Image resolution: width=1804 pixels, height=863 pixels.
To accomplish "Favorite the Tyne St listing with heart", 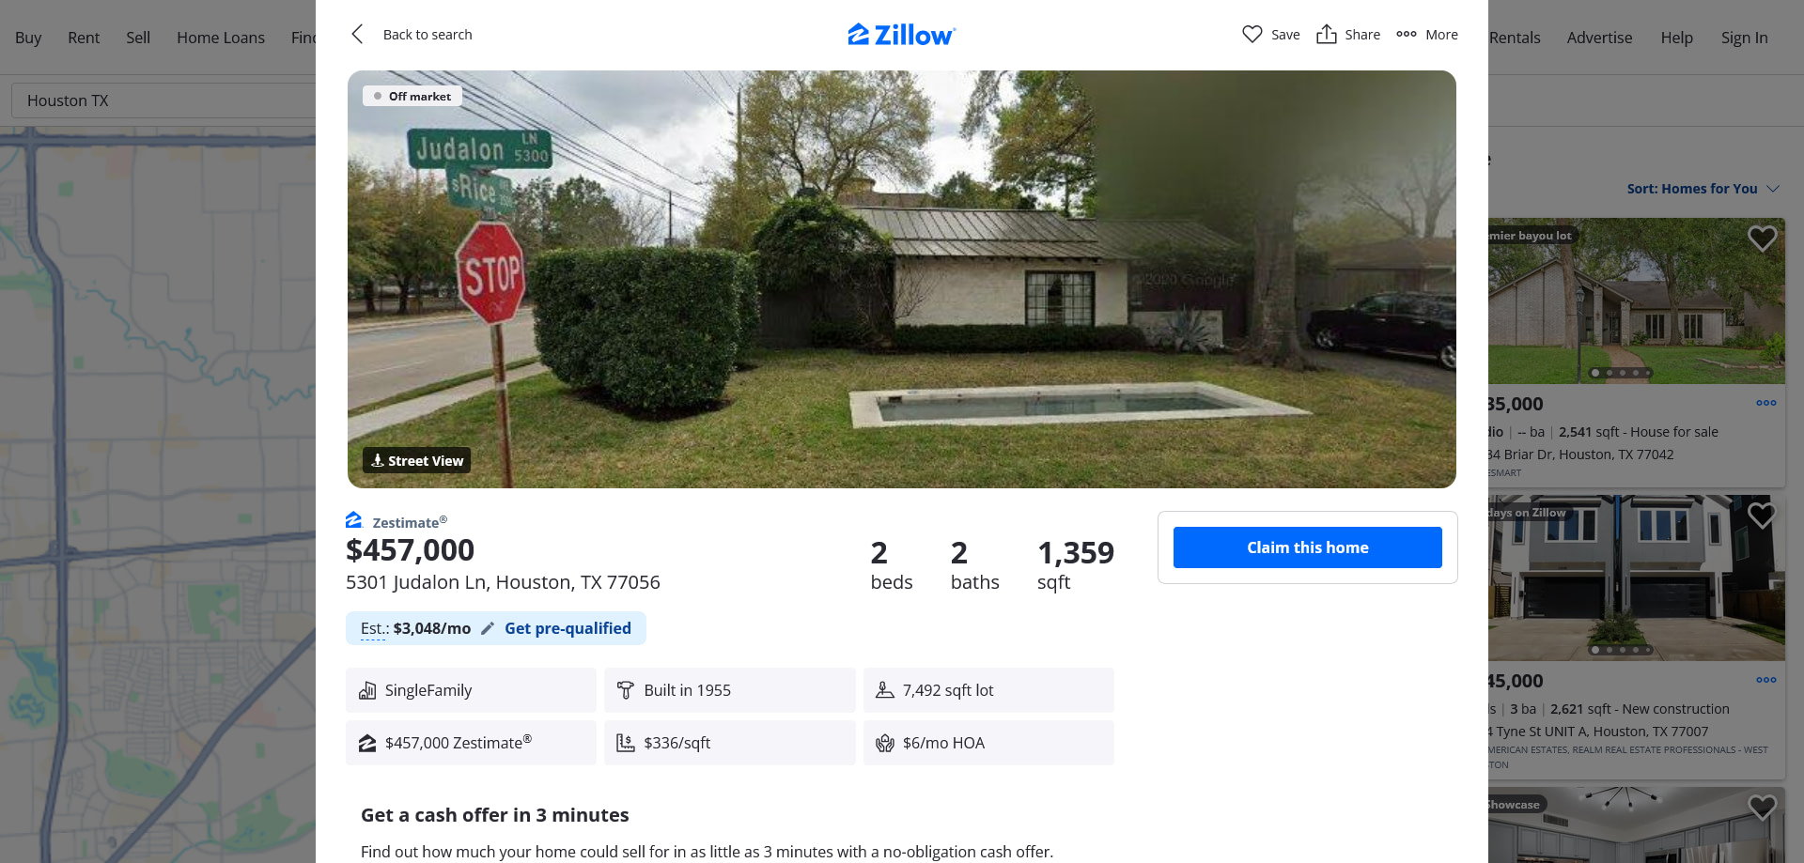I will [x=1762, y=516].
